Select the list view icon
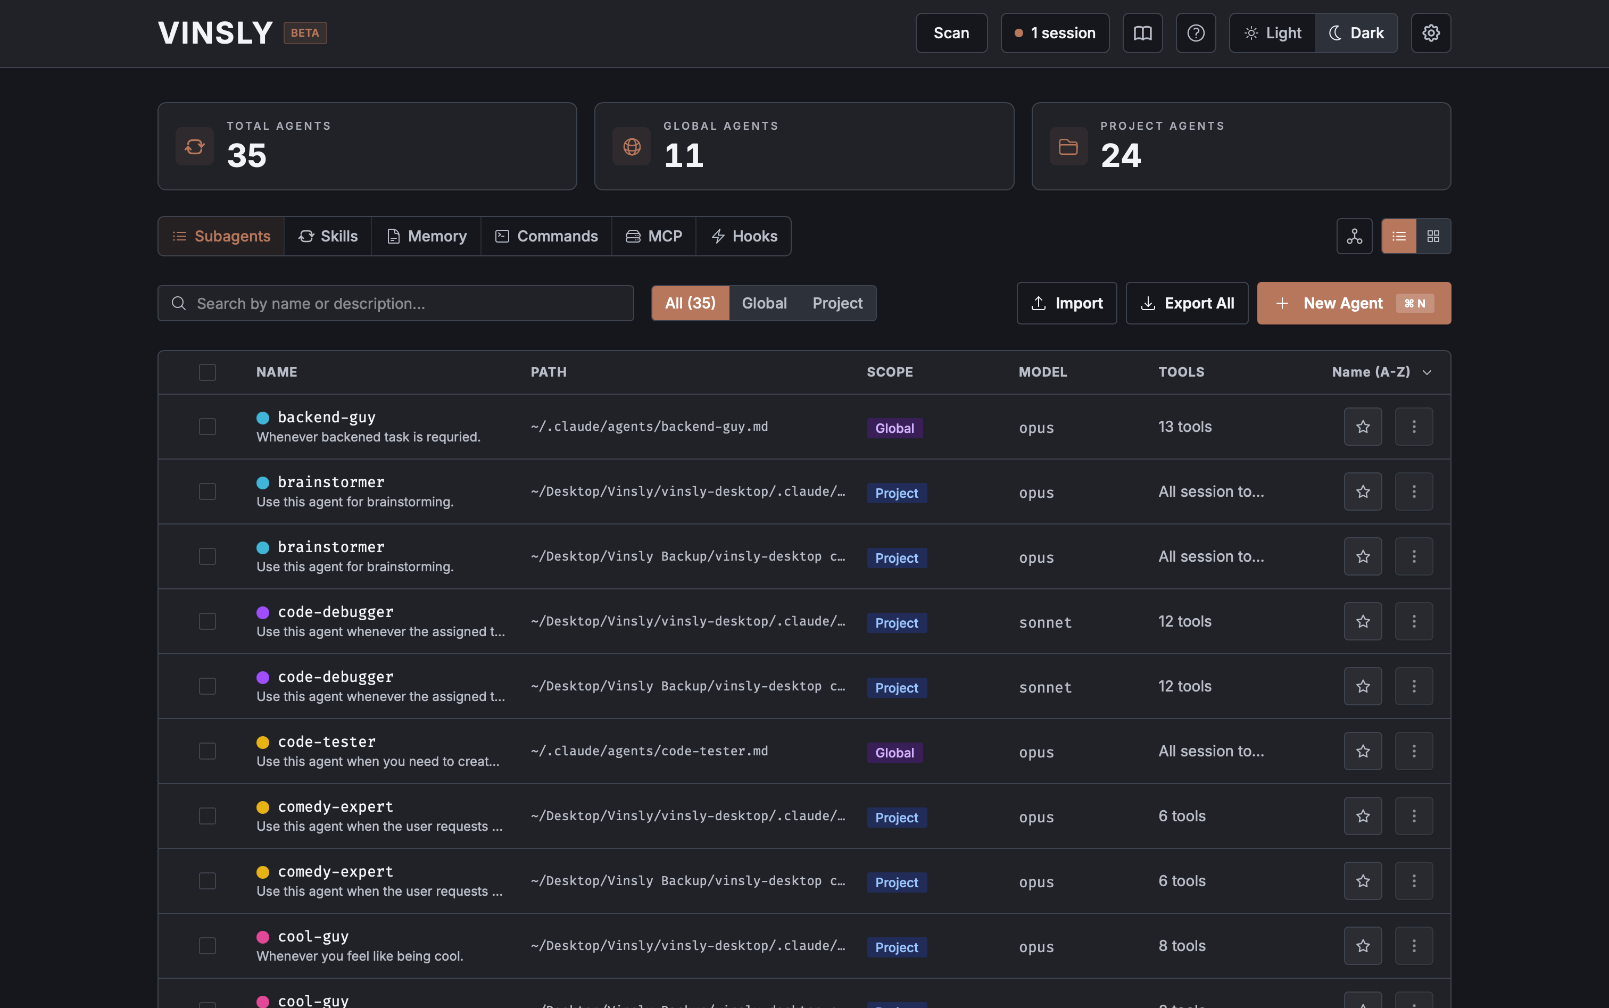Viewport: 1609px width, 1008px height. (1399, 235)
